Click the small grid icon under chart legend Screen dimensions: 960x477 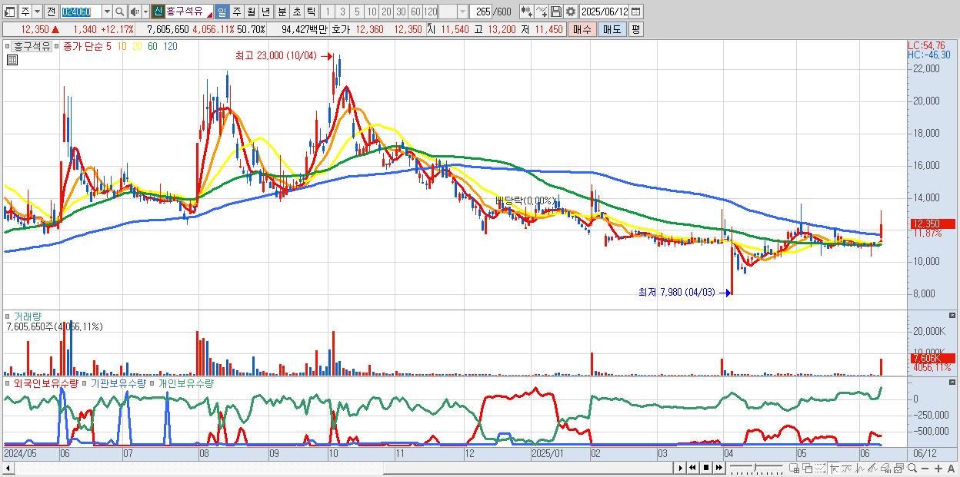[12, 59]
